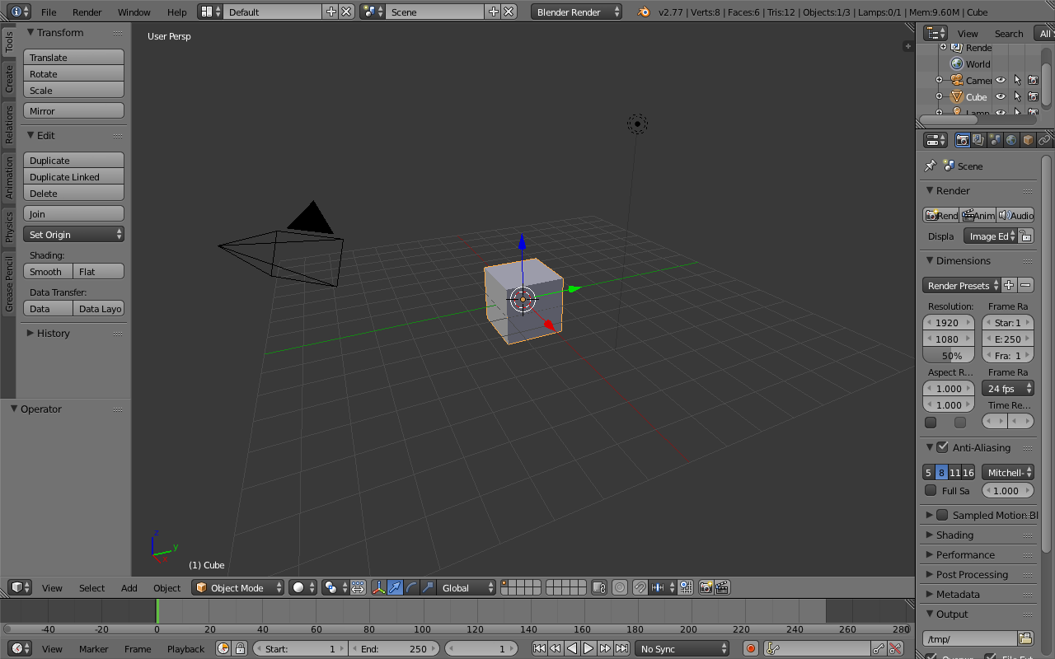This screenshot has width=1055, height=659.
Task: Click the Smooth shading button
Action: pos(48,271)
